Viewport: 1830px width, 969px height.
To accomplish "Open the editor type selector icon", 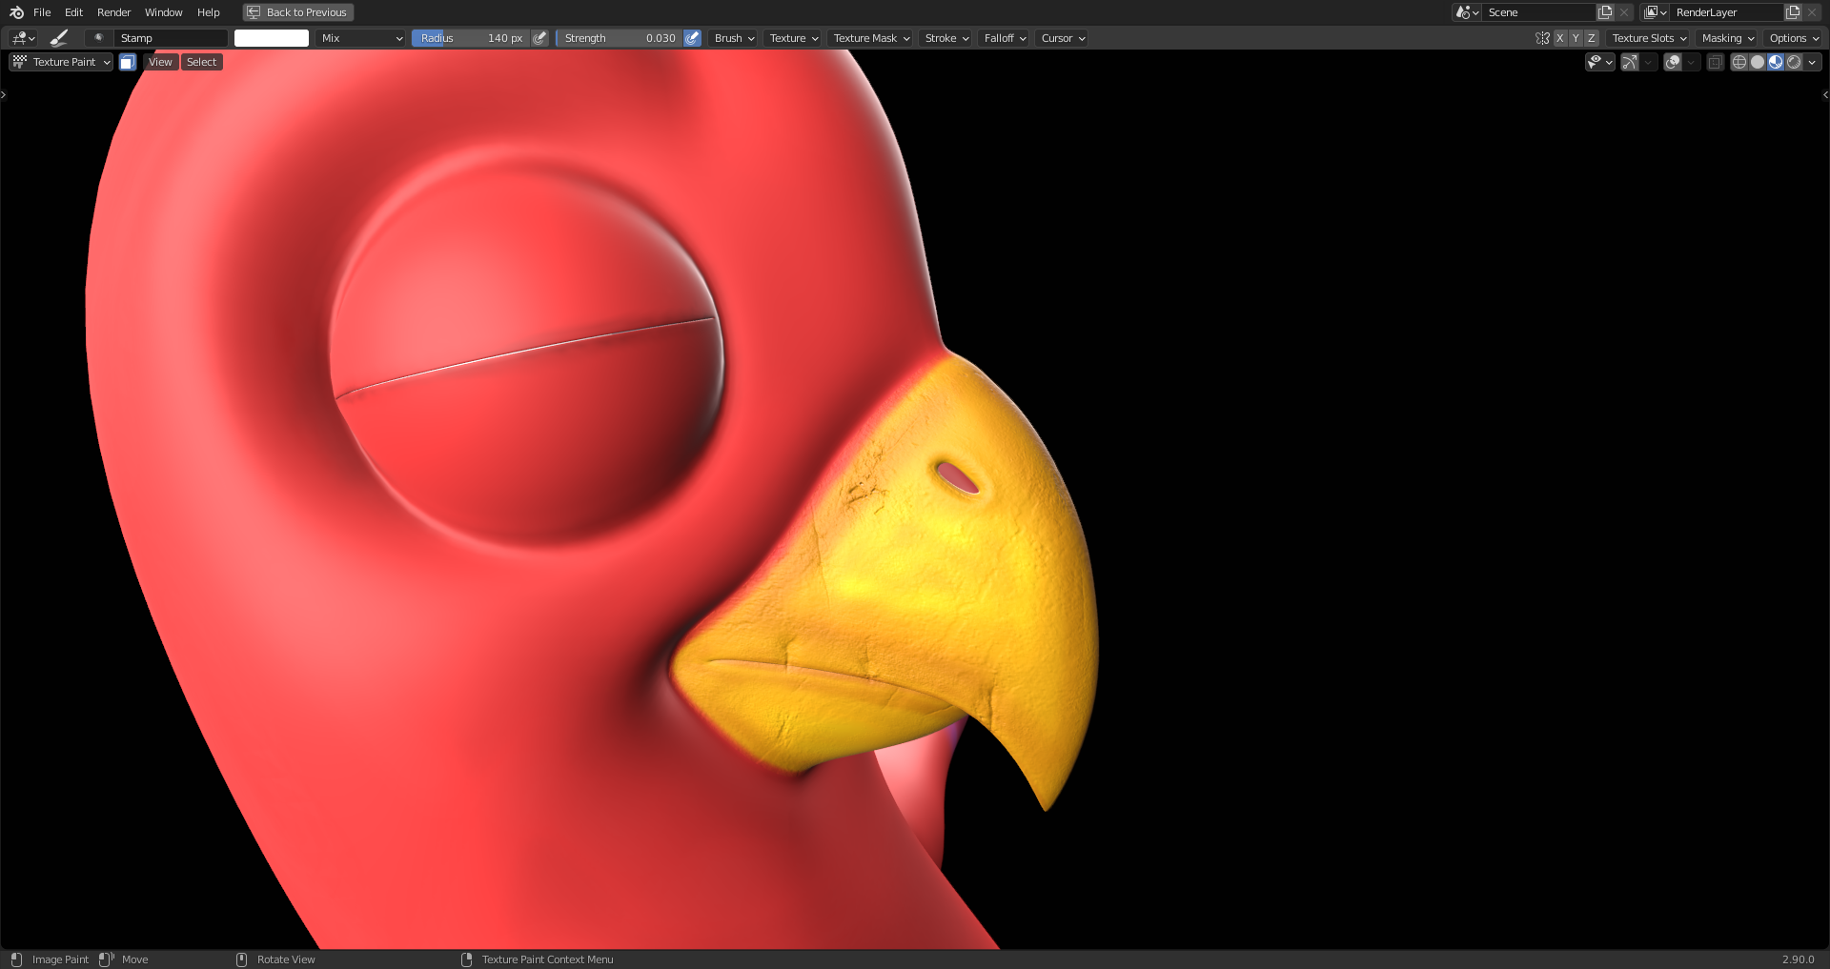I will click(21, 37).
